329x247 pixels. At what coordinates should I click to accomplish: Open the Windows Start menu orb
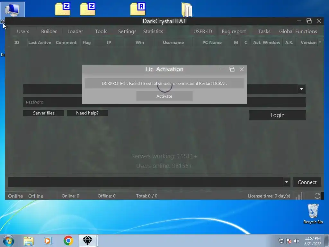point(8,241)
